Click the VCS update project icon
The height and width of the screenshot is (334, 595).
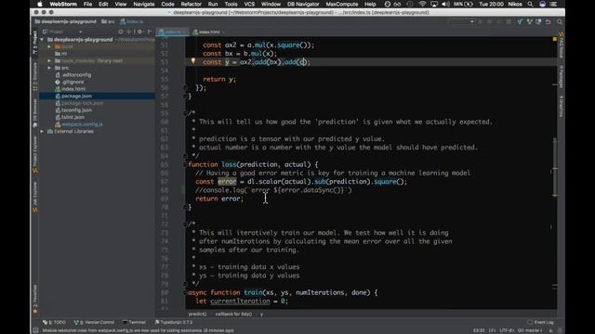point(520,22)
